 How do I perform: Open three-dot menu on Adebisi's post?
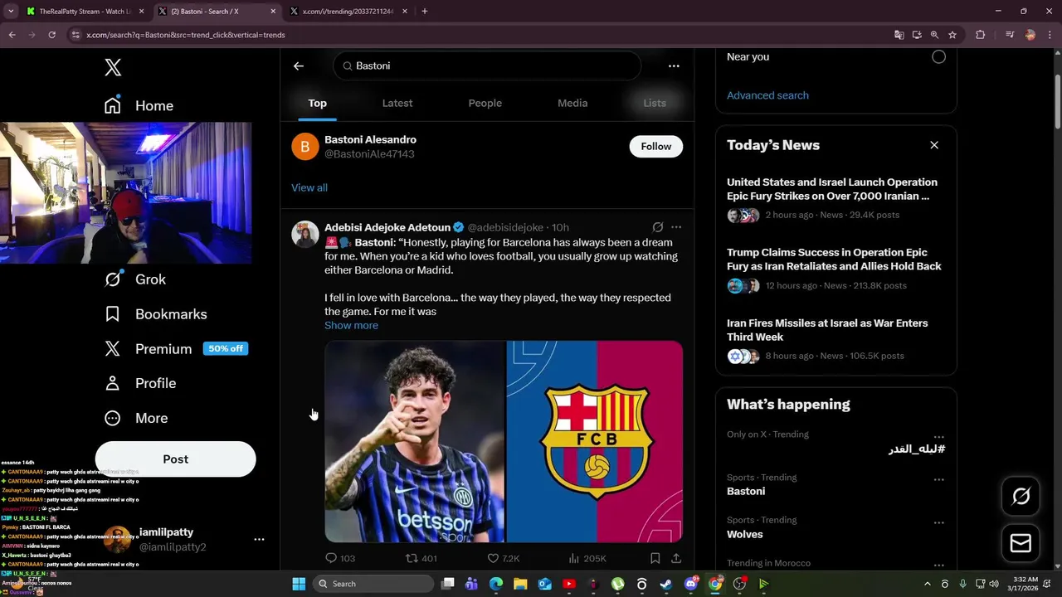tap(676, 227)
